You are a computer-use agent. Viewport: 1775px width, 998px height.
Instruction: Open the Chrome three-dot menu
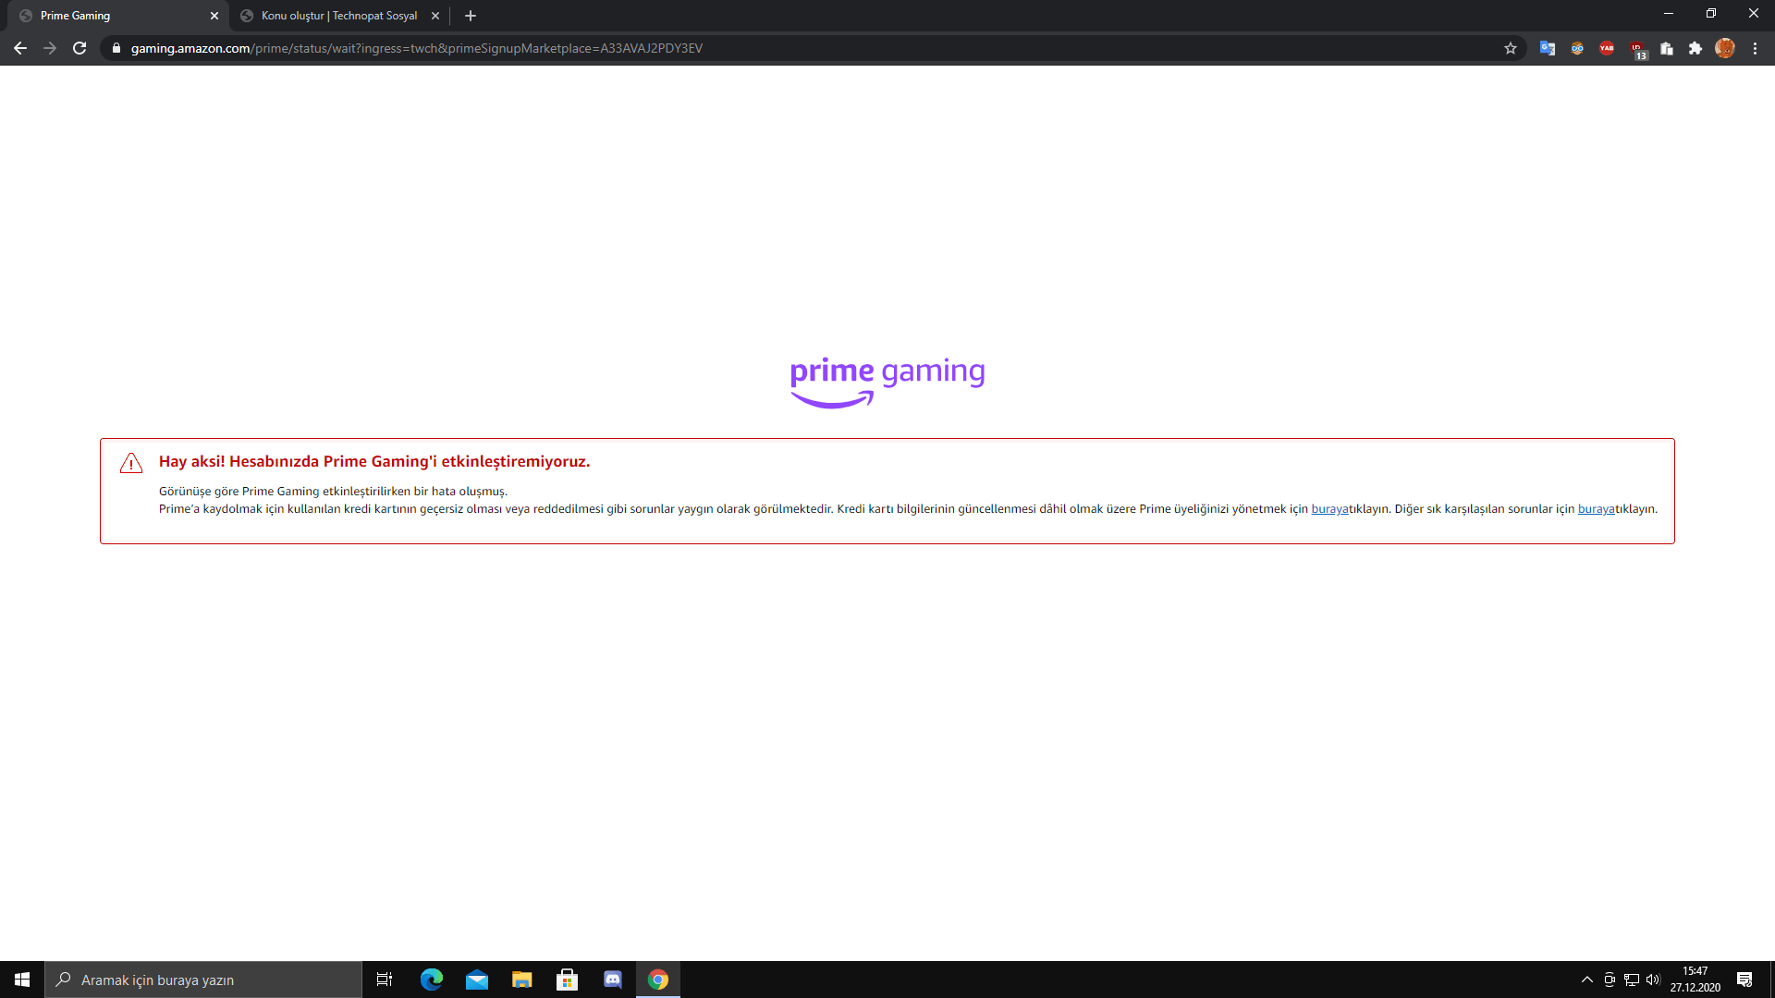click(1755, 48)
